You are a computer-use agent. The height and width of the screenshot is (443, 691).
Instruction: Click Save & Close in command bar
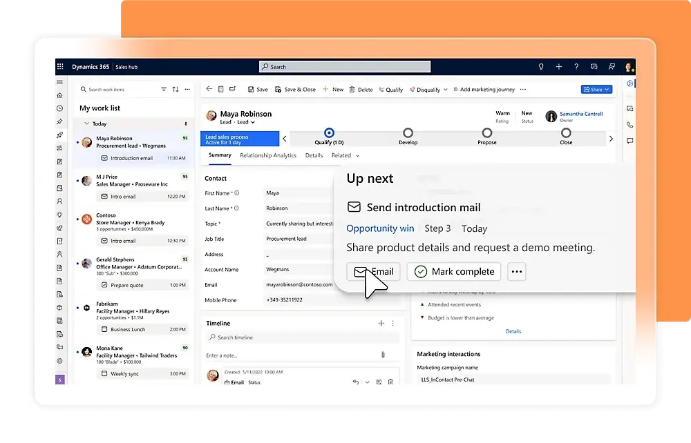click(x=295, y=89)
